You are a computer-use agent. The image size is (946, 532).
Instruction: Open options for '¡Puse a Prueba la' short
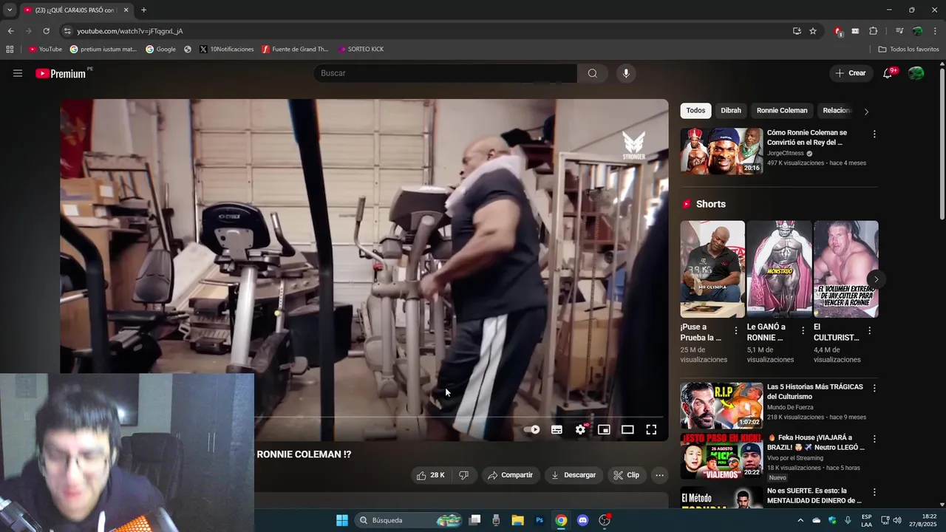click(735, 331)
